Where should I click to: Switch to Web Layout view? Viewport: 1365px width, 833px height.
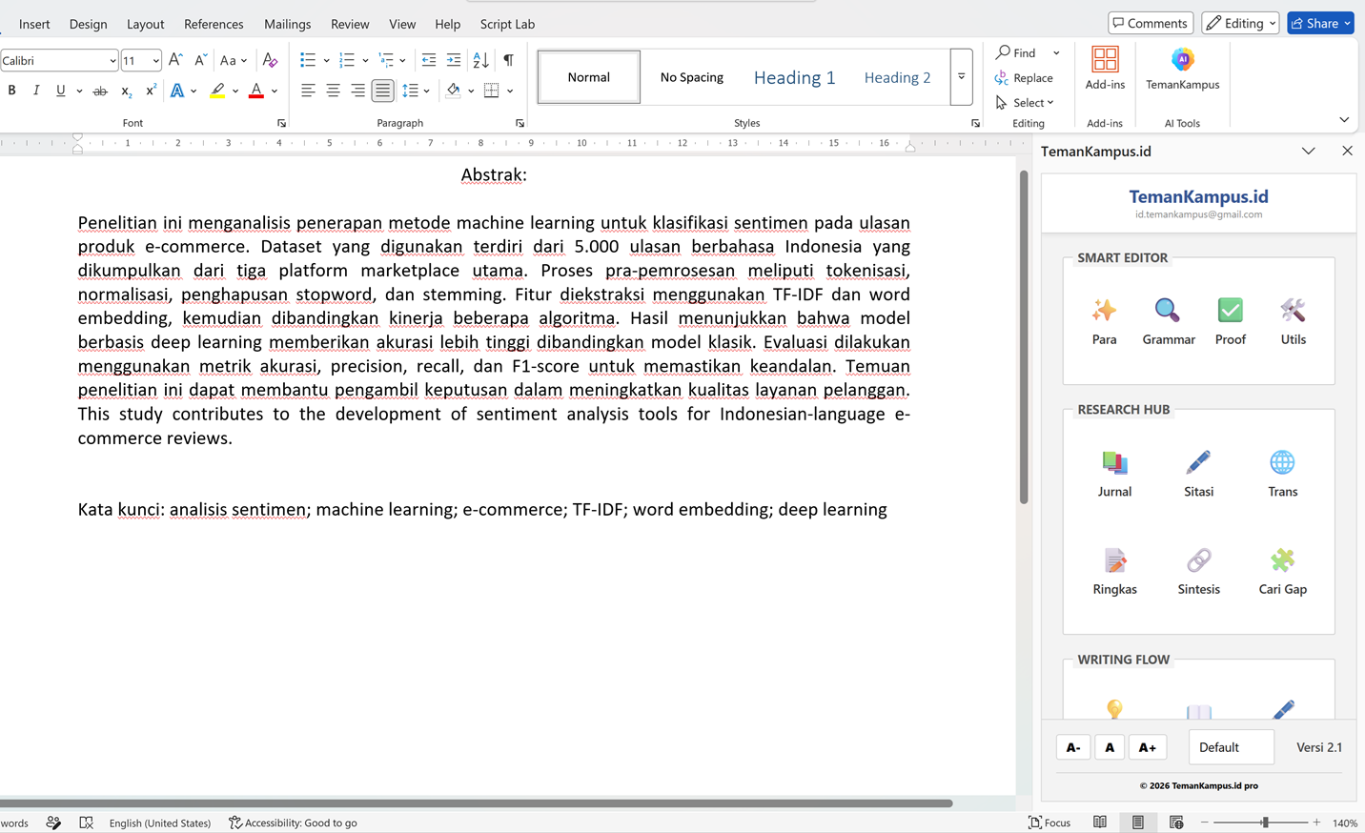tap(1176, 823)
